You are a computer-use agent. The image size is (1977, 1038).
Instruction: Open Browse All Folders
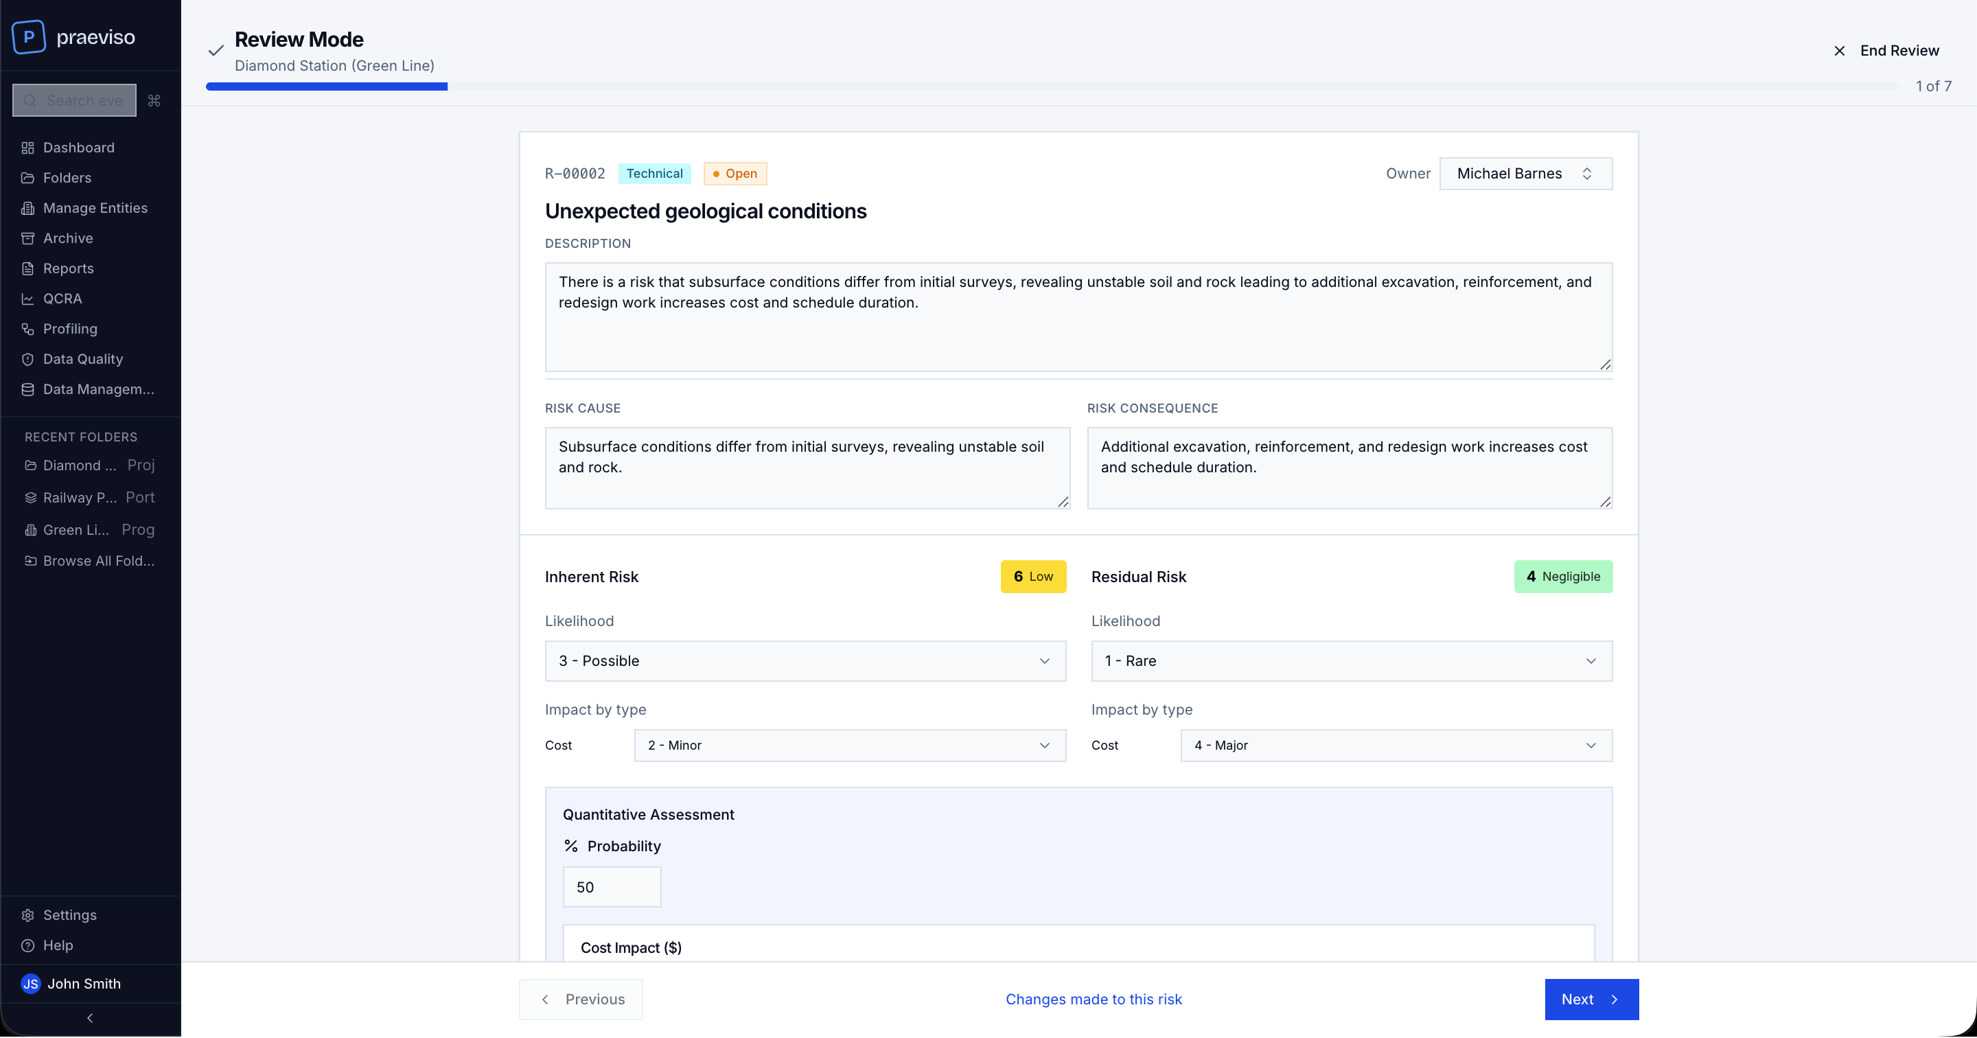tap(99, 560)
